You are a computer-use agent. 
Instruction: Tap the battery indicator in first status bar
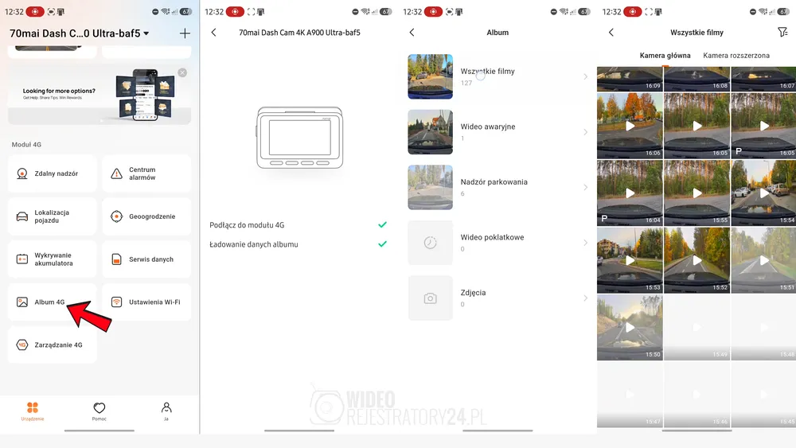click(x=185, y=11)
